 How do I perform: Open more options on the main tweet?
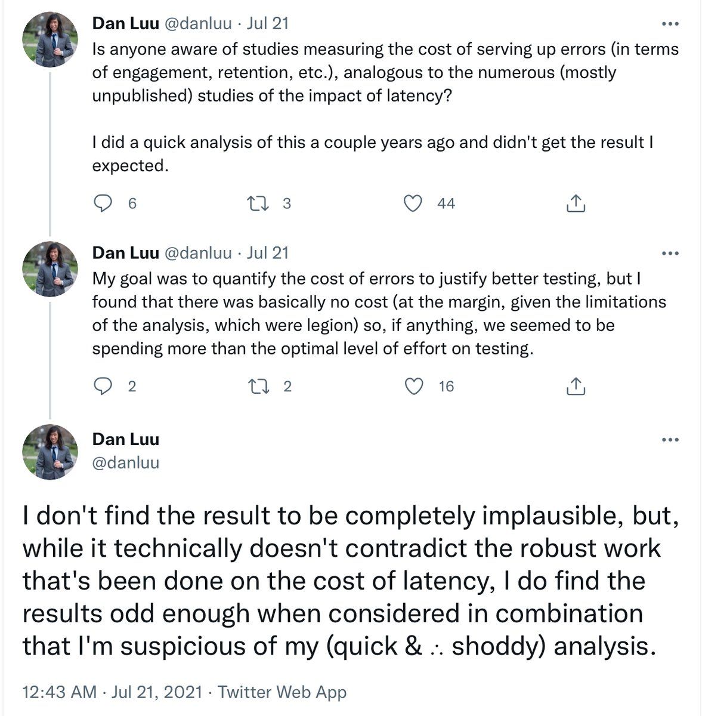(x=670, y=440)
